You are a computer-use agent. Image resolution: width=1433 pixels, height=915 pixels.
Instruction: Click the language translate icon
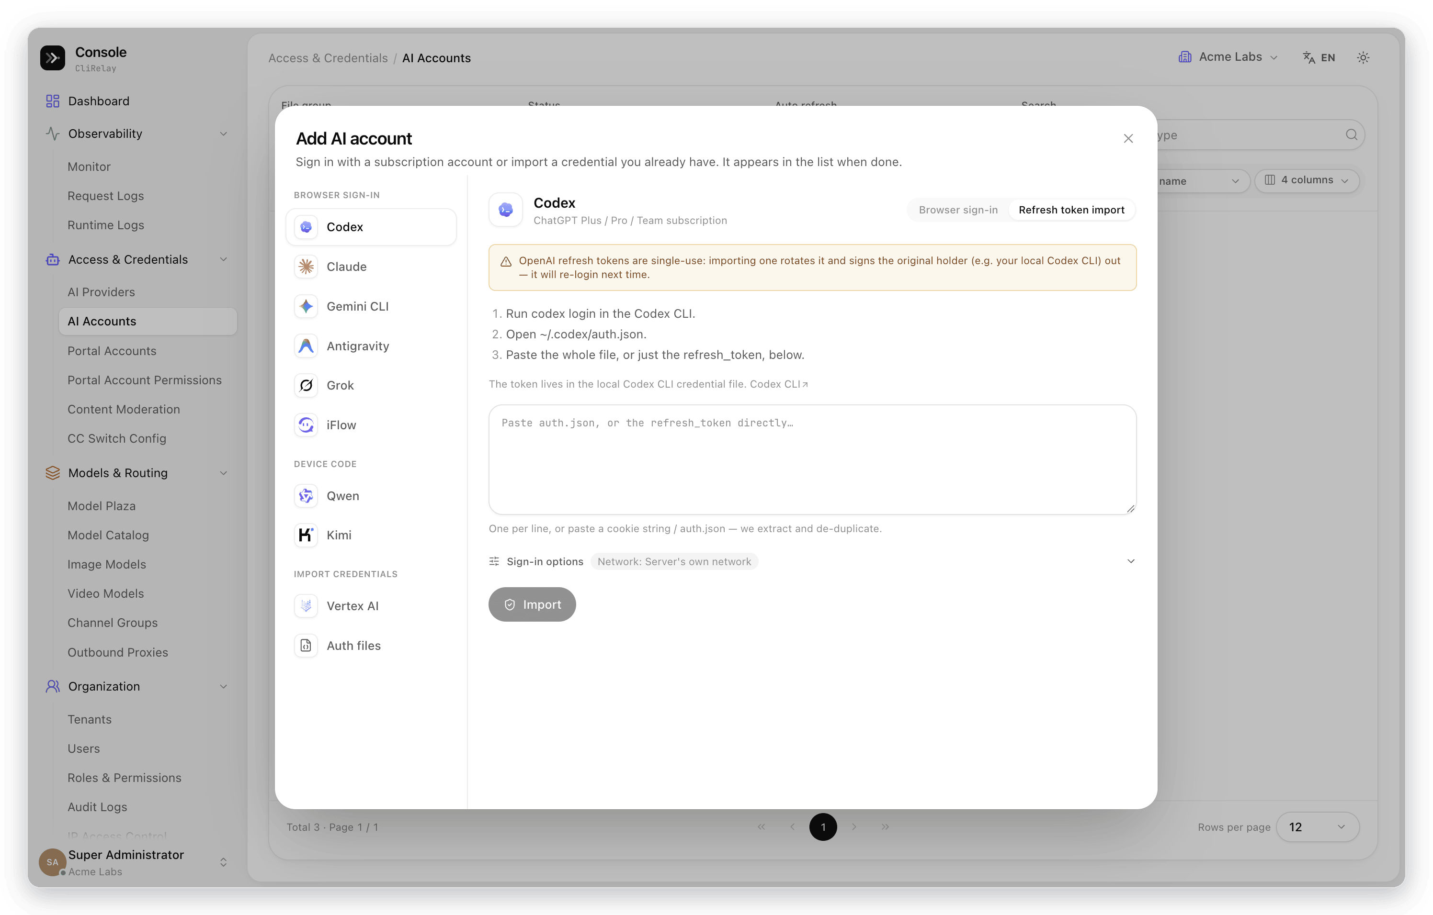pyautogui.click(x=1308, y=58)
